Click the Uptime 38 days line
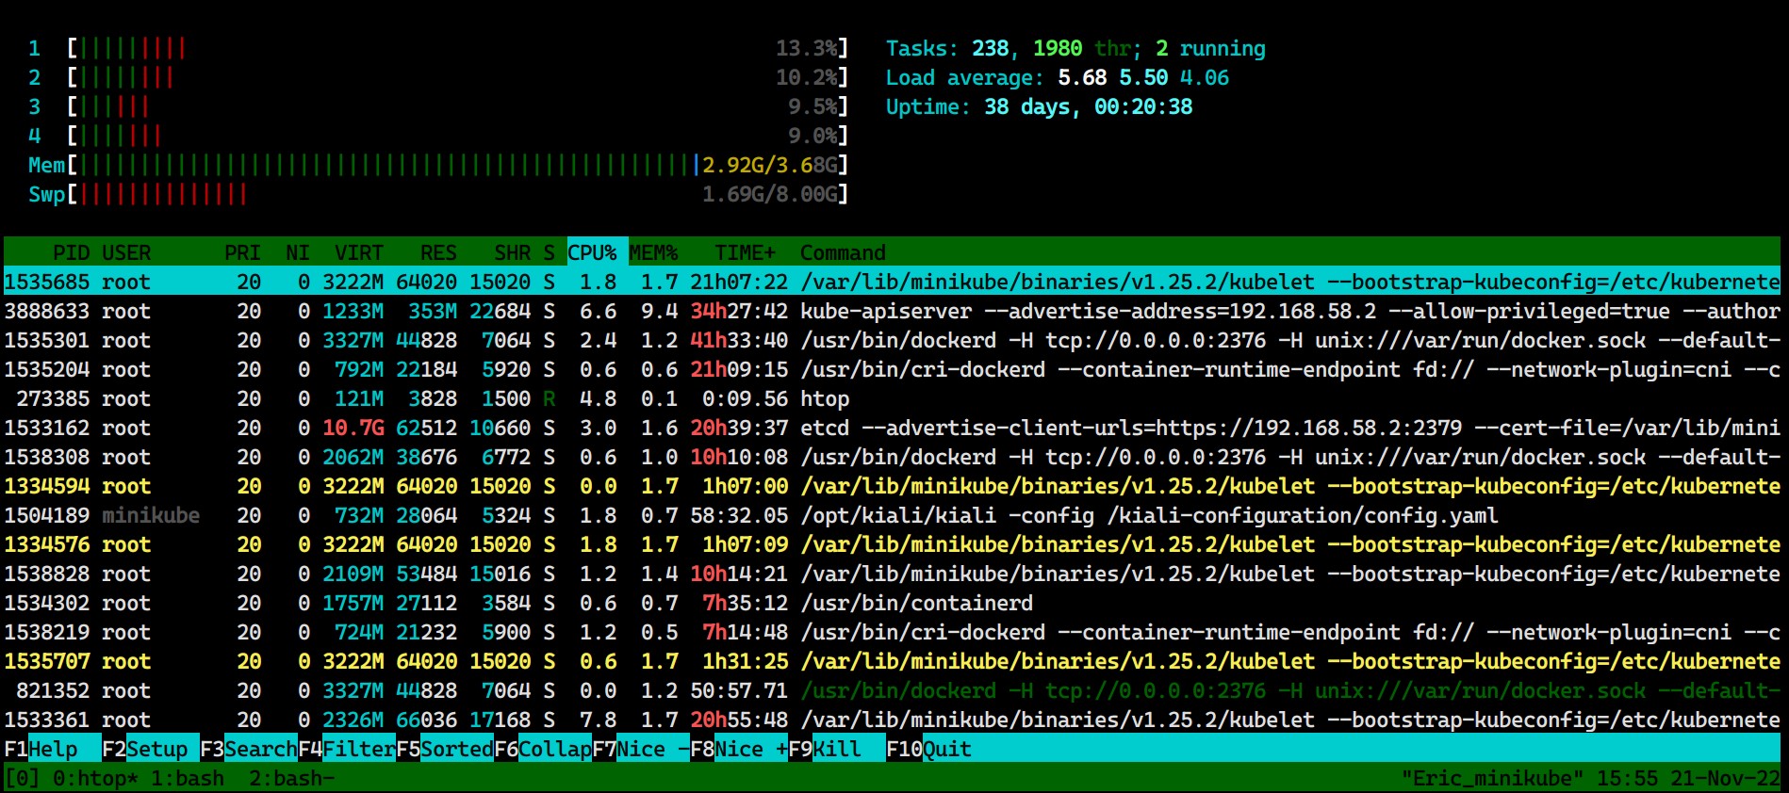Viewport: 1789px width, 793px height. tap(1039, 106)
